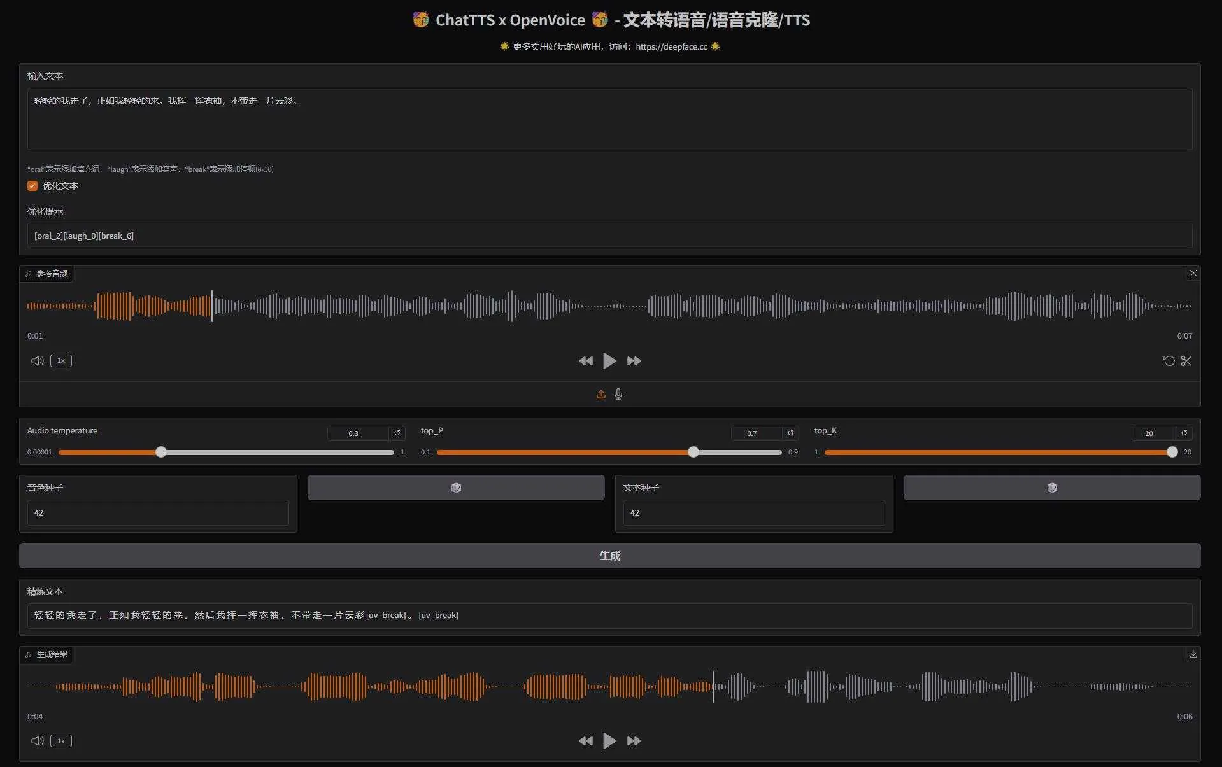Focus the 输入文本 text area
Image resolution: width=1222 pixels, height=767 pixels.
tap(609, 119)
